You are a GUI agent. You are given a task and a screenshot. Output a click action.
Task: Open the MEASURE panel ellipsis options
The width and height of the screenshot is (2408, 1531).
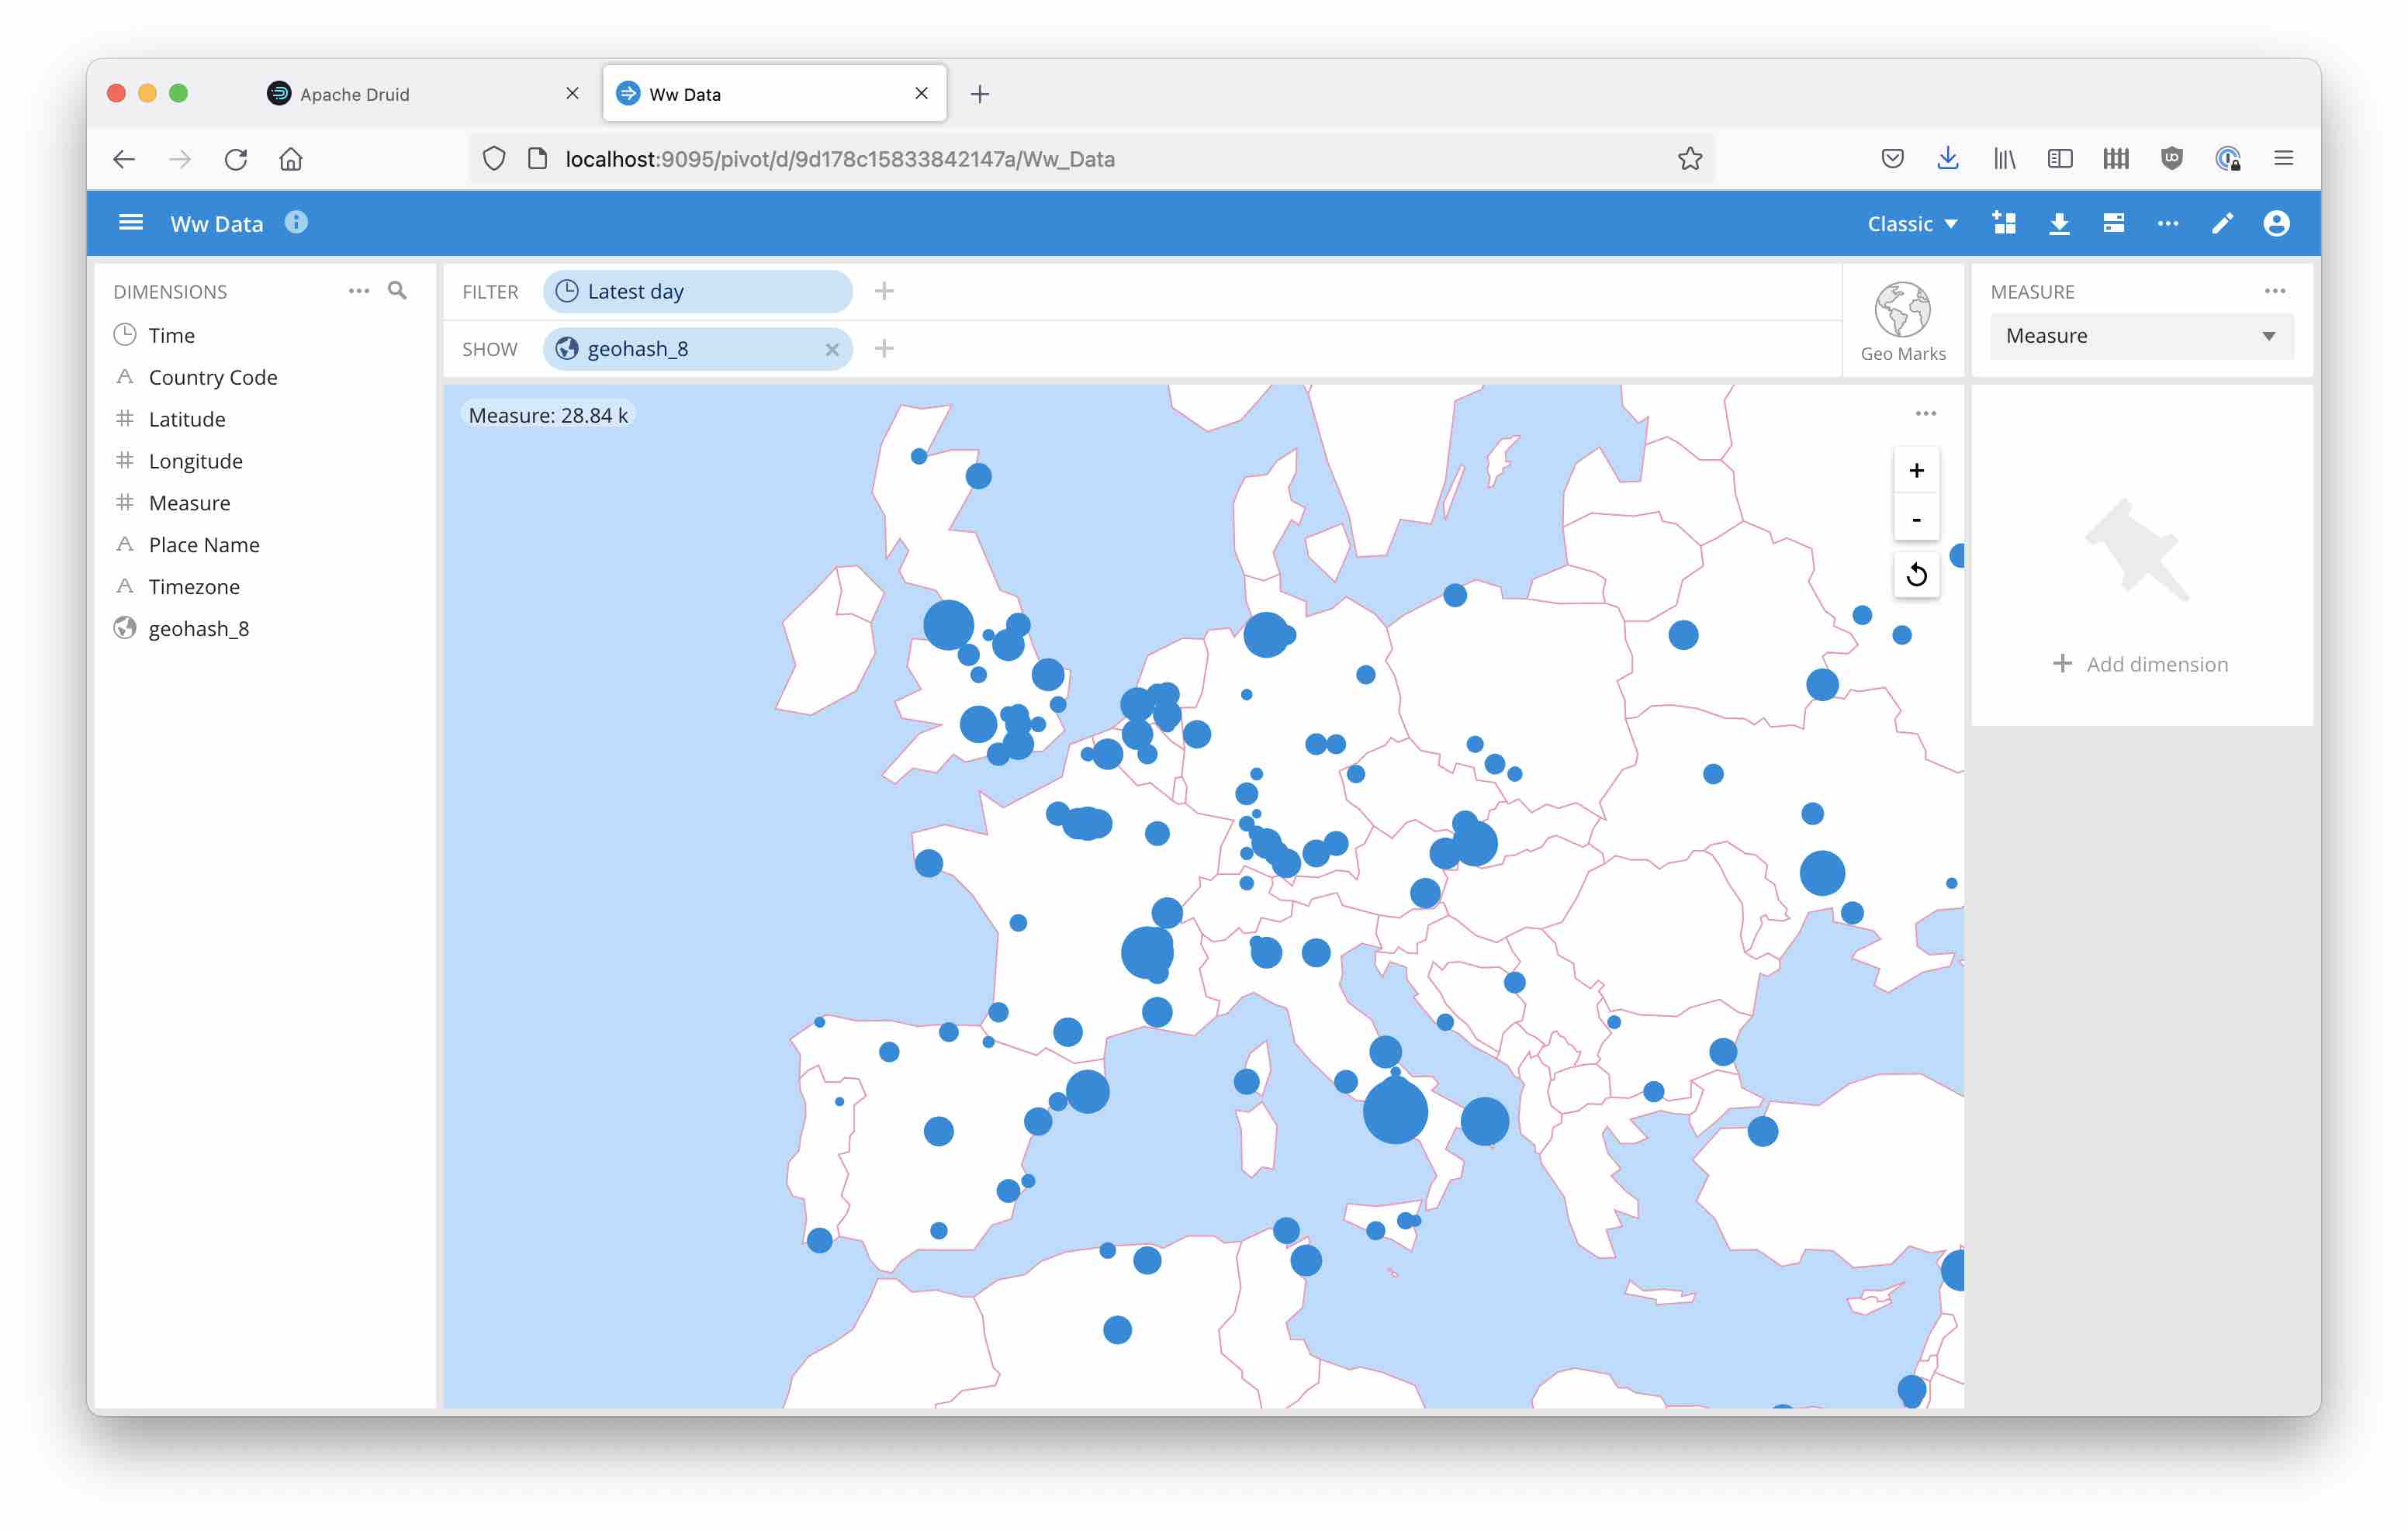pos(2274,290)
